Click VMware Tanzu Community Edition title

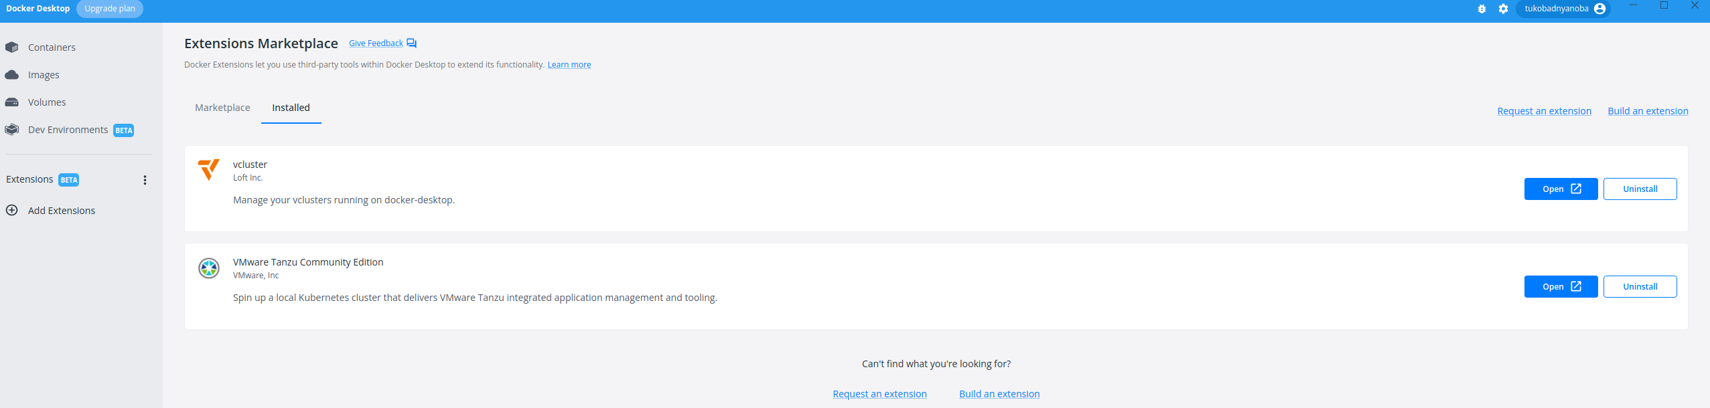point(308,262)
